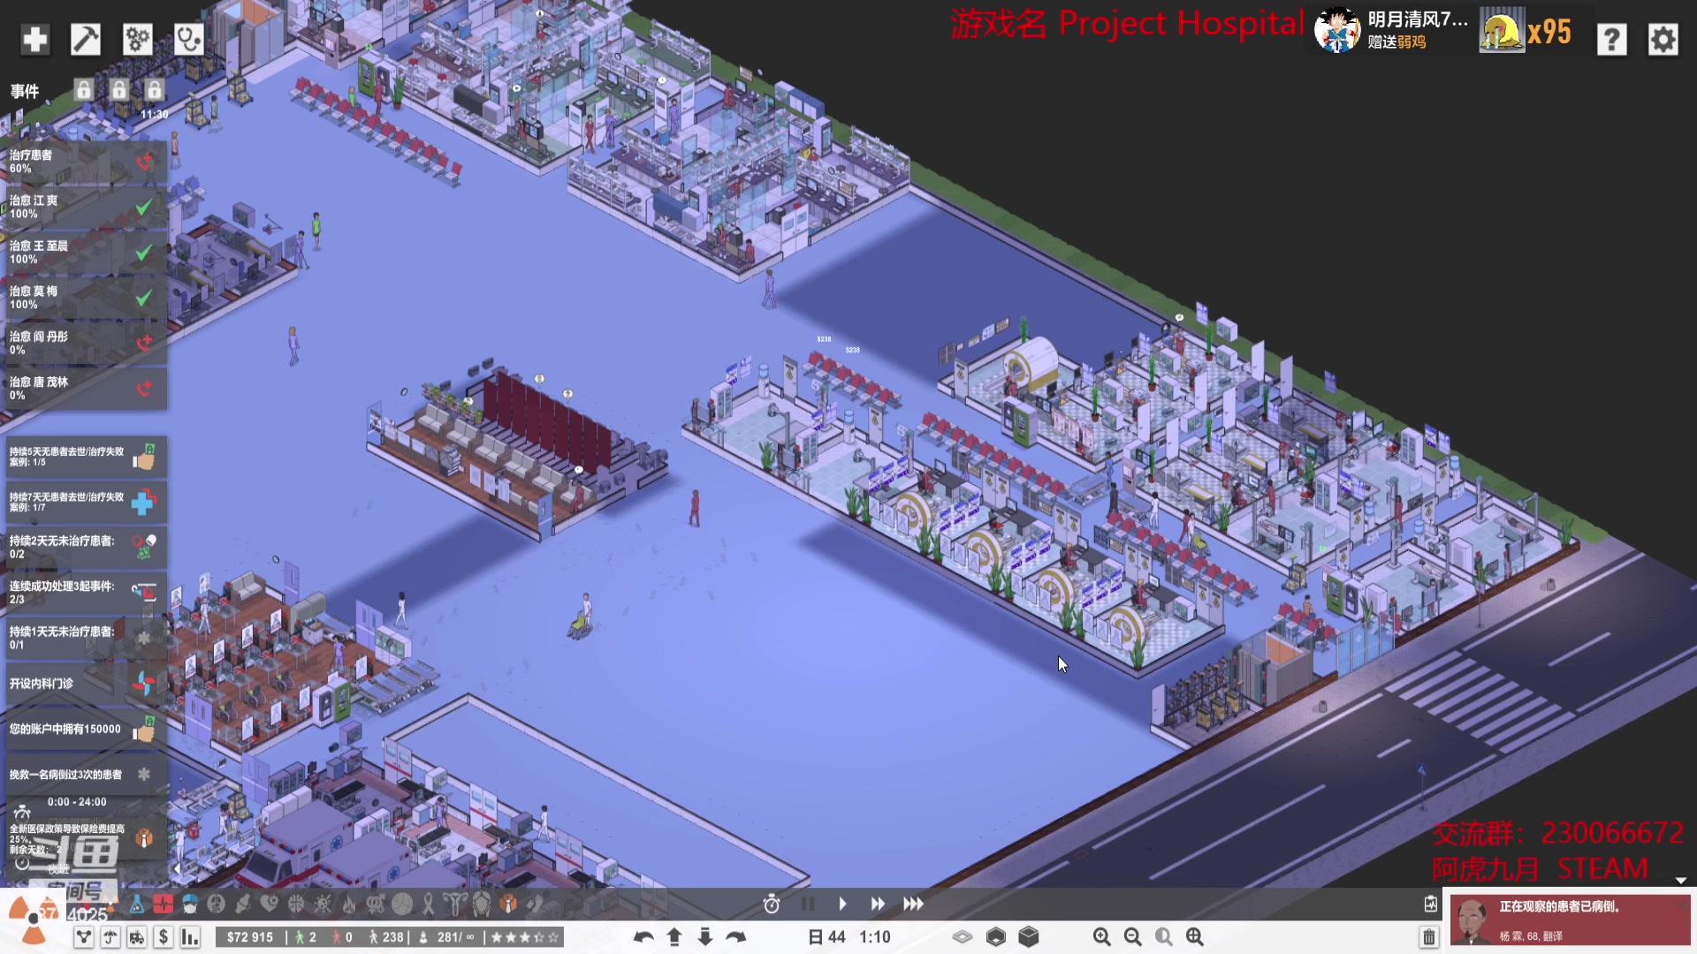Screen dimensions: 1697x954
Task: Select the cardiology heart department icon
Action: 270,904
